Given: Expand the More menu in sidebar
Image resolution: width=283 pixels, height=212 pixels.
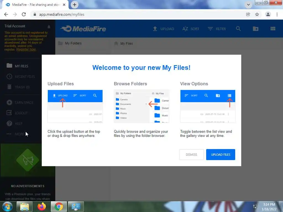Looking at the screenshot, I should click(x=15, y=134).
